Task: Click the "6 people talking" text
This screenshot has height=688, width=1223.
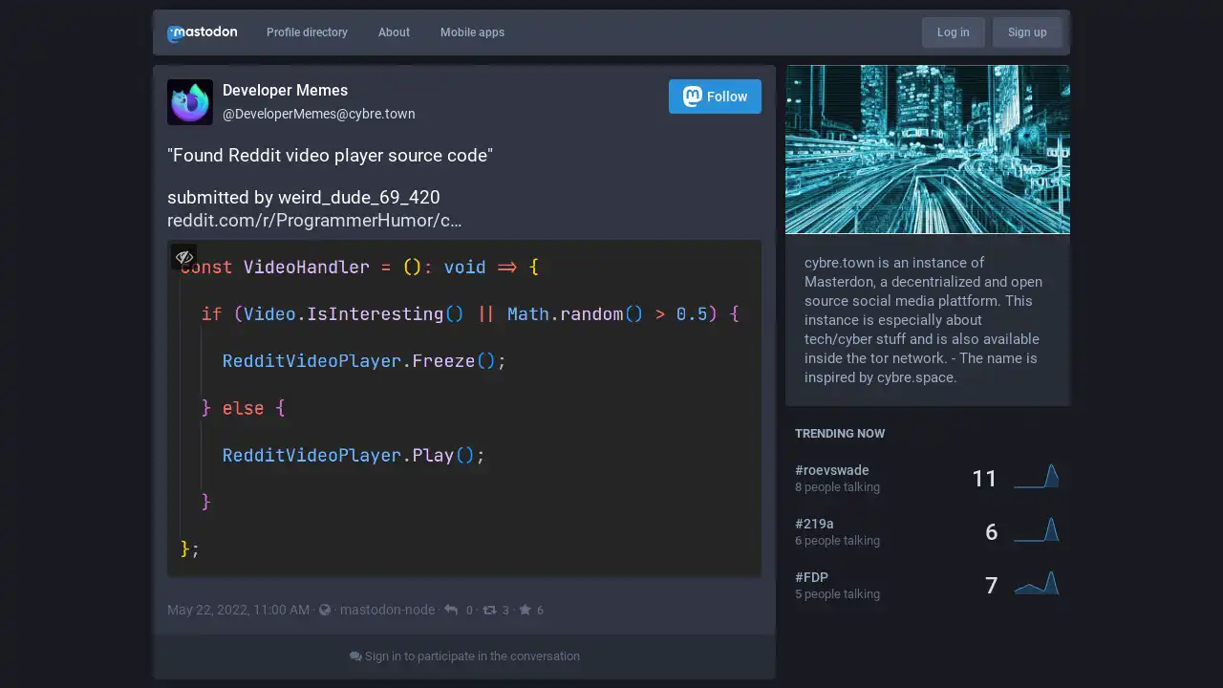Action: pos(837,541)
